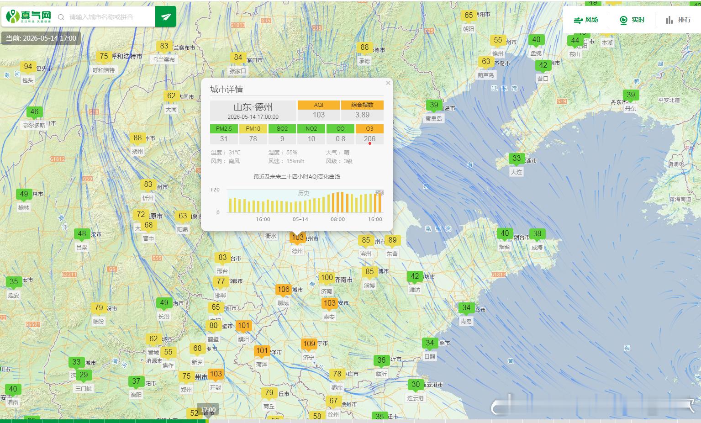Click the O3 value 206

coord(370,139)
